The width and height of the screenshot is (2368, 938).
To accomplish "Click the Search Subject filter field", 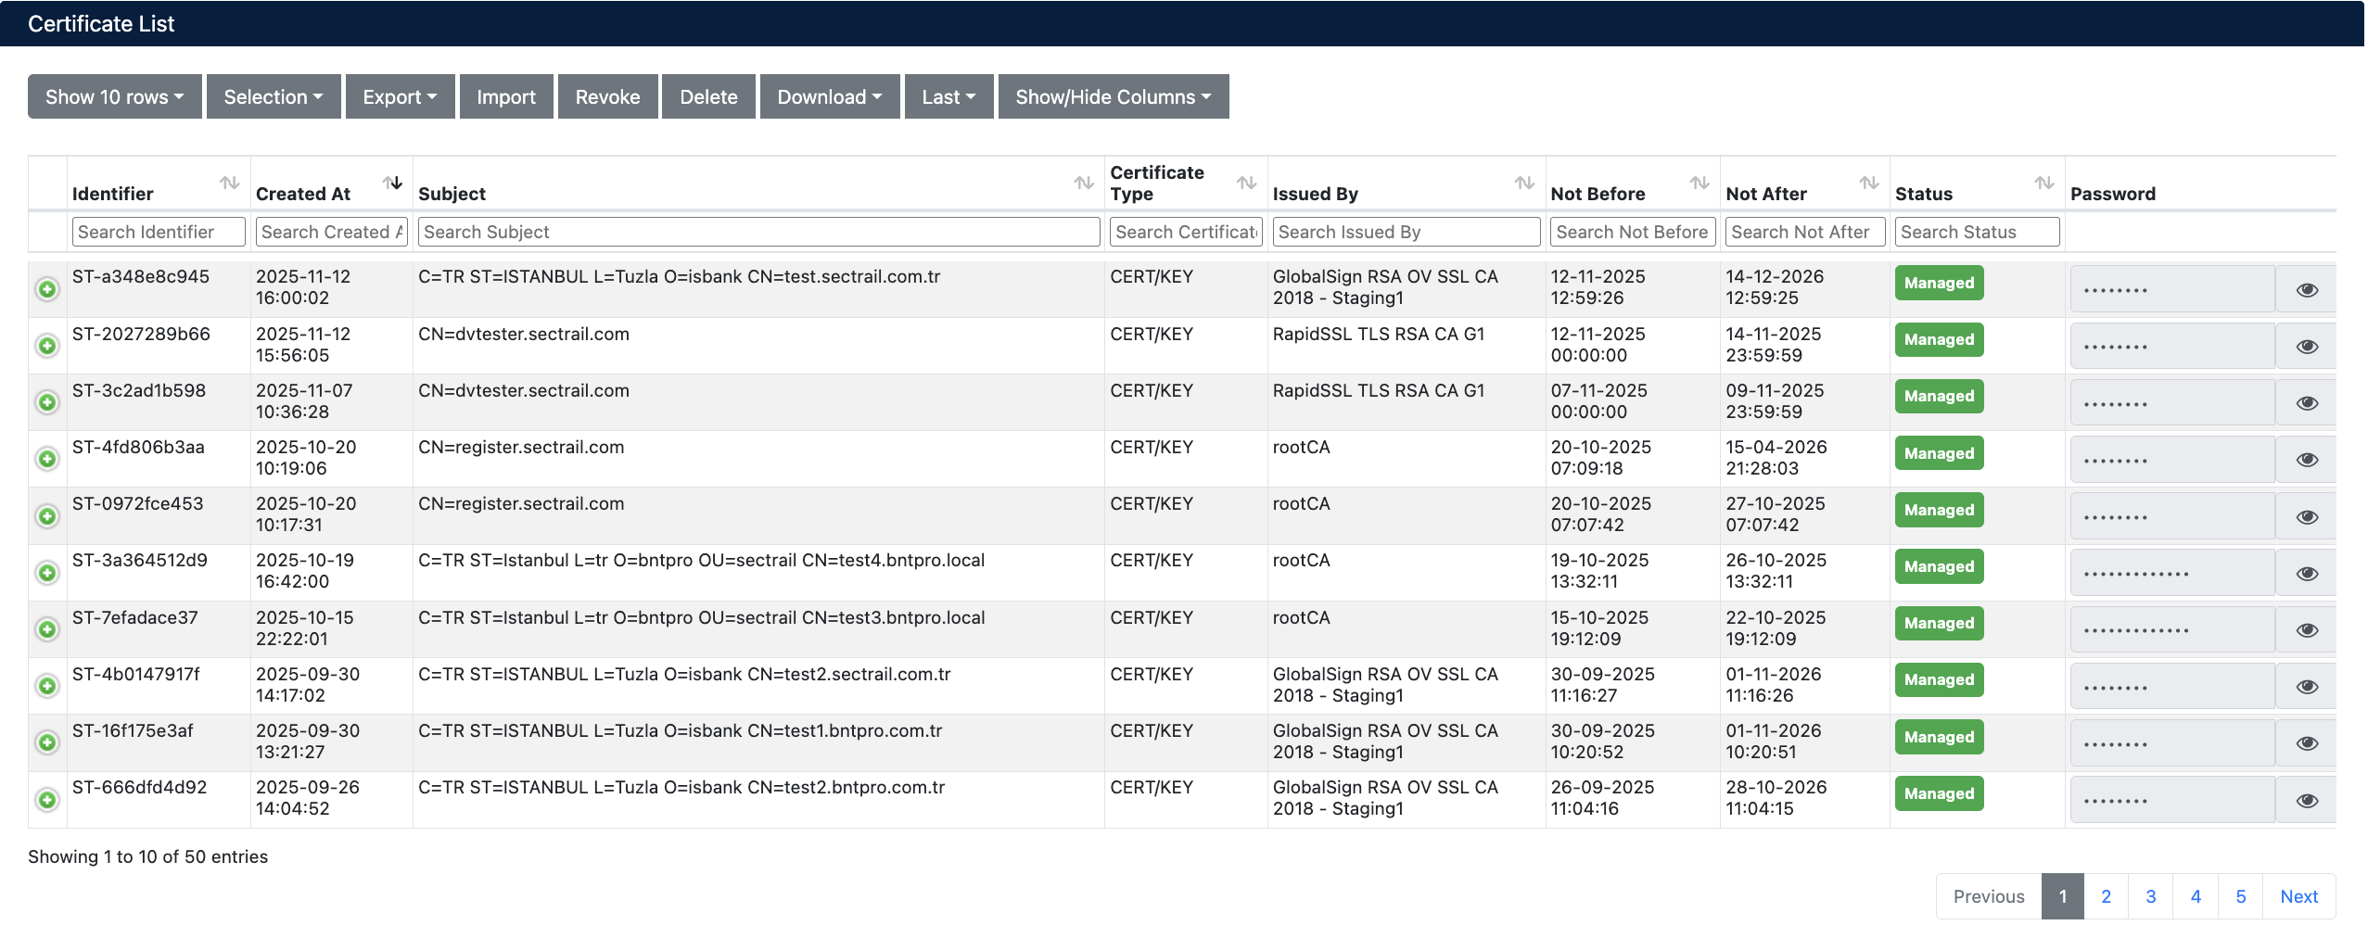I will click(758, 232).
